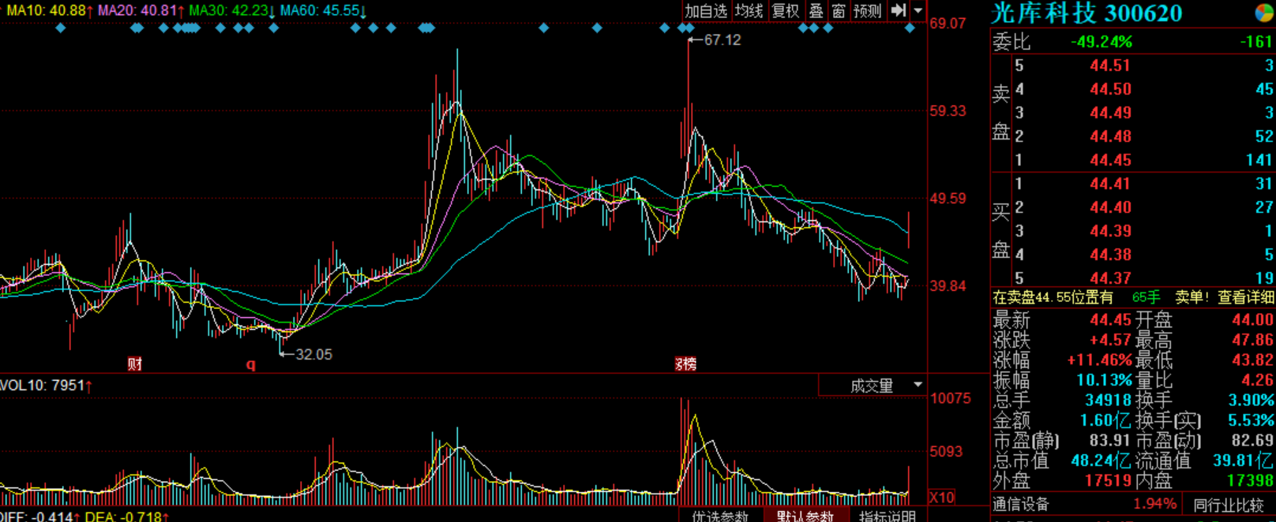Select buy level 3 price 44.39

(1110, 231)
